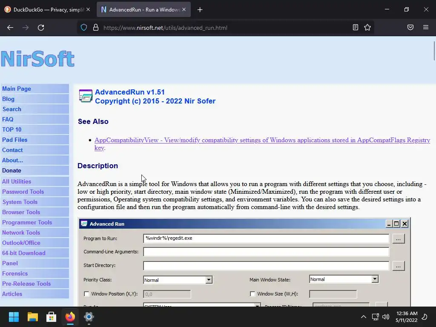Select the AdvancedRun tab
Screen dimensions: 436x327
(x=143, y=9)
